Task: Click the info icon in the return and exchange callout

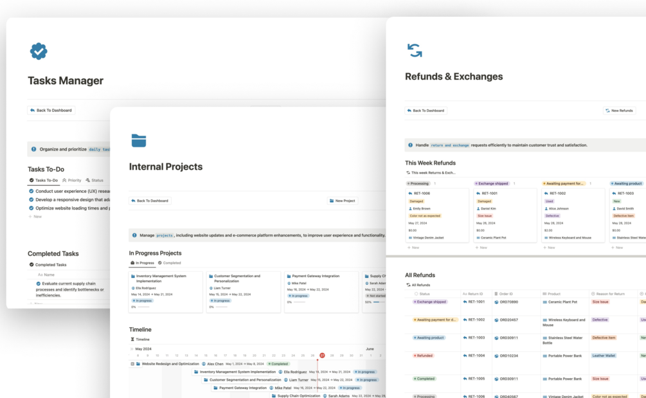Action: tap(410, 145)
